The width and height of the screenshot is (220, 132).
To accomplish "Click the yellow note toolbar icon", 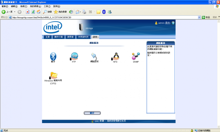I will (99, 12).
